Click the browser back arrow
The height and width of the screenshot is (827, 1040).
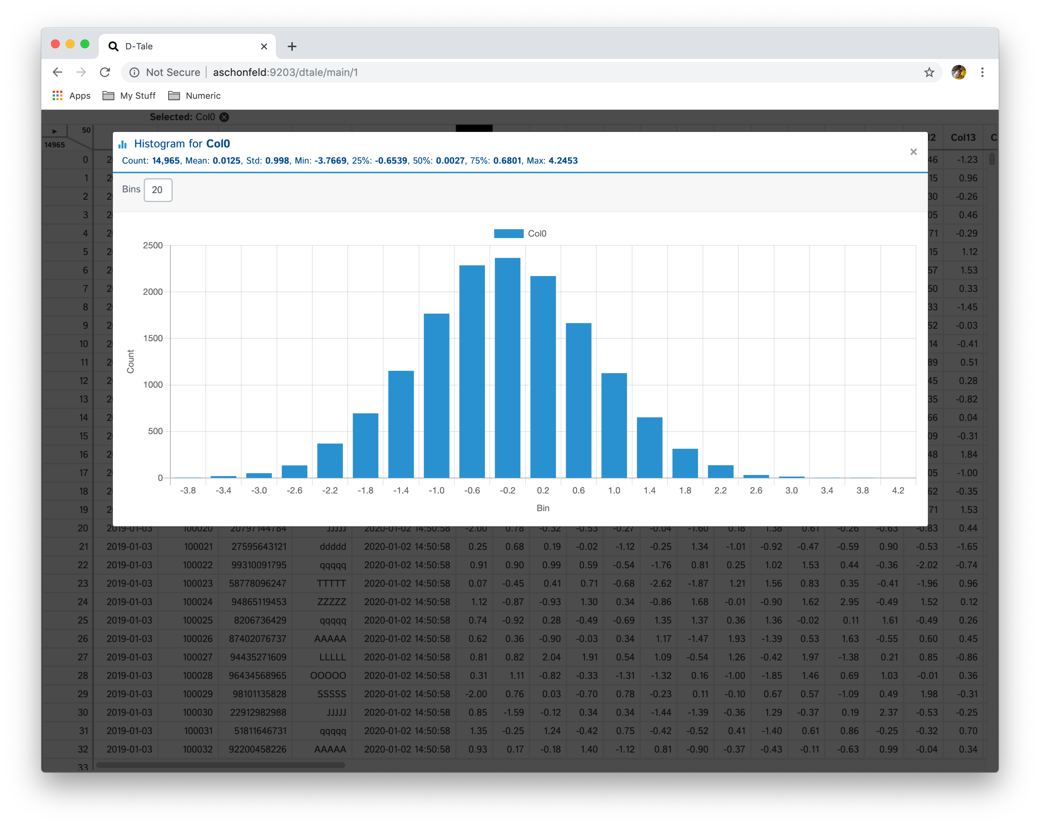click(58, 72)
